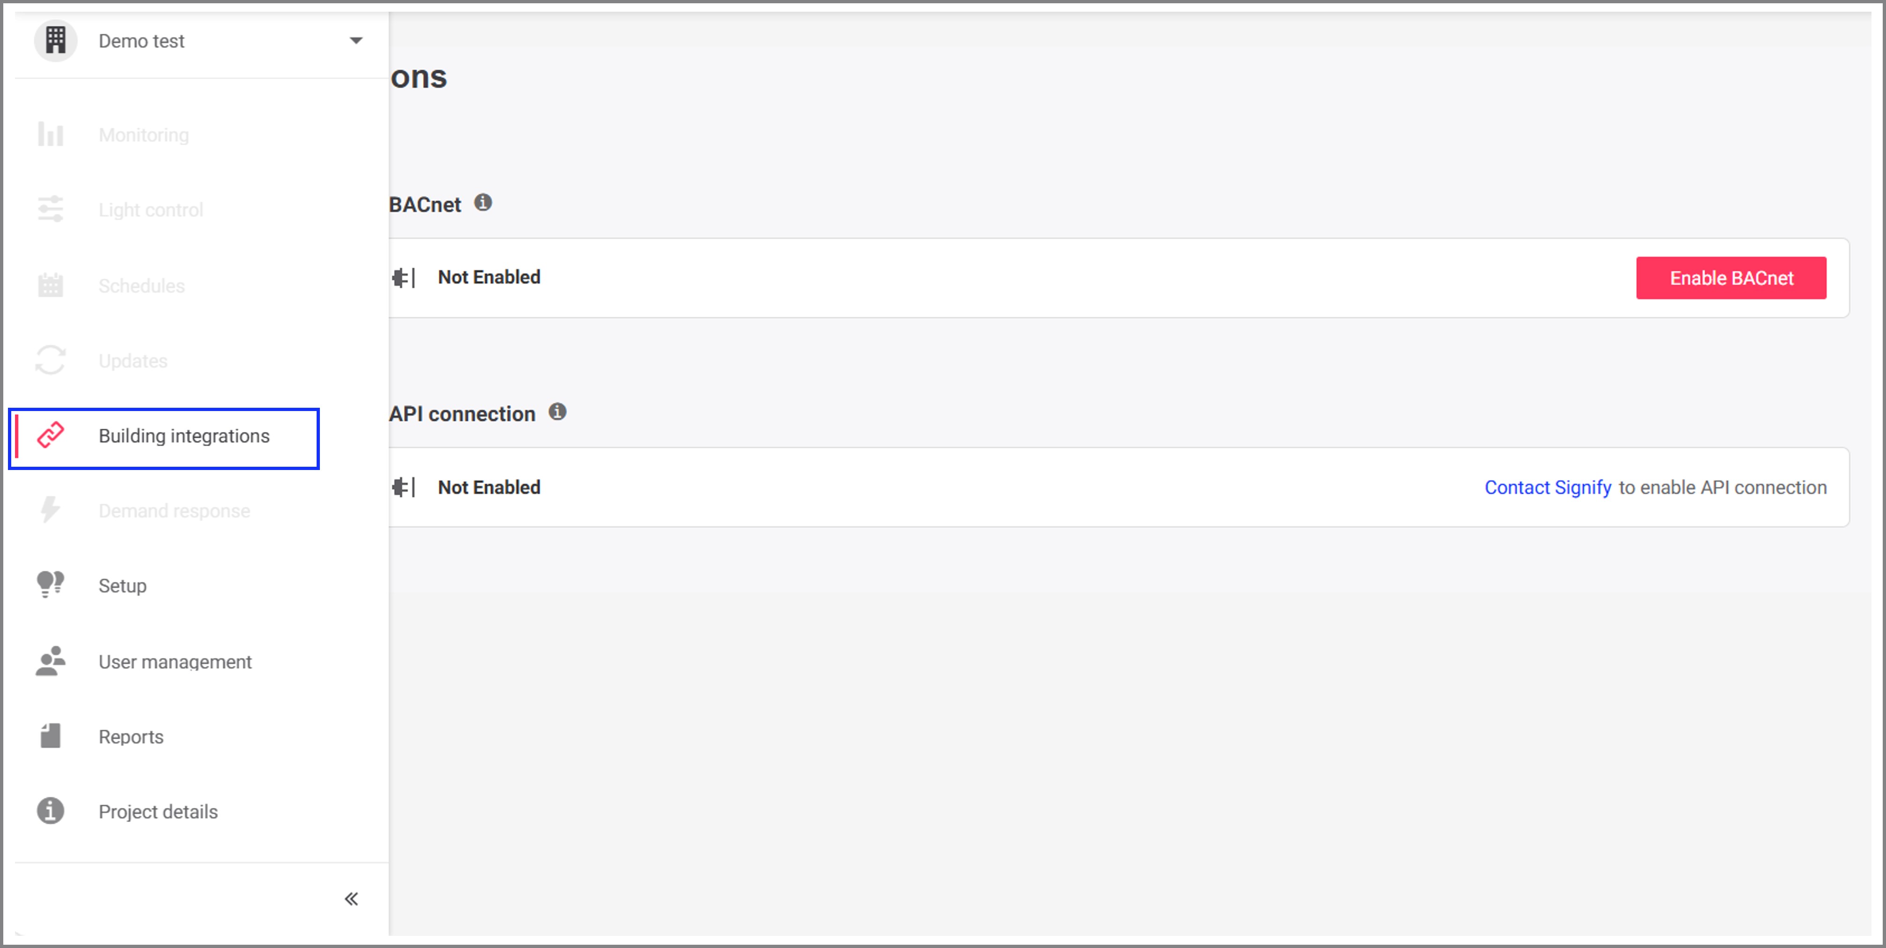Click the Contact Signify link

pyautogui.click(x=1547, y=487)
